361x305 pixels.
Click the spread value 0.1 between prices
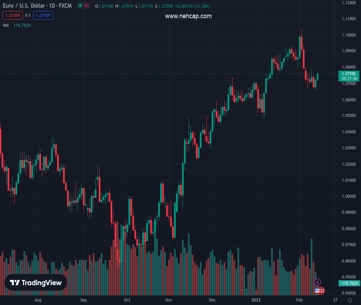coord(28,16)
